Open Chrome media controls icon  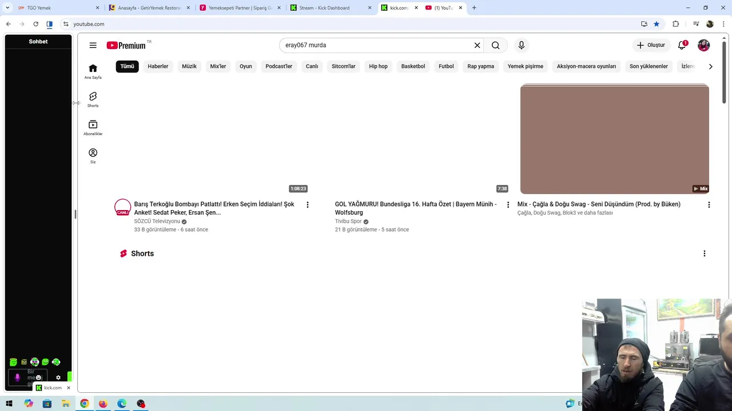(696, 24)
